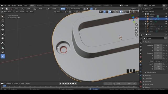This screenshot has height=94, width=168.
Task: Expand the Delta Transform panel
Action: point(151,73)
